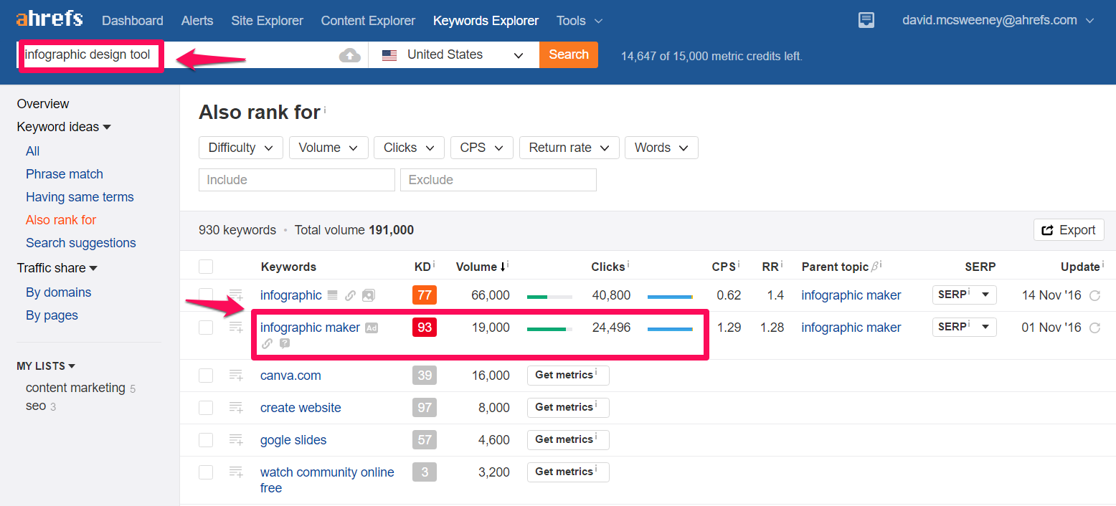This screenshot has width=1116, height=506.
Task: Toggle the select-all checkbox in table header
Action: (206, 267)
